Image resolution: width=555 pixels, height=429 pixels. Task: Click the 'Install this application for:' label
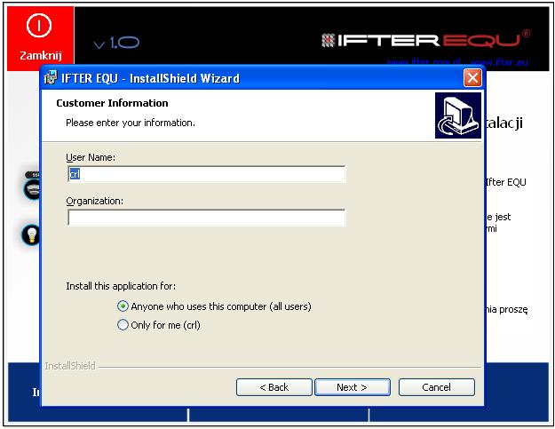[121, 286]
